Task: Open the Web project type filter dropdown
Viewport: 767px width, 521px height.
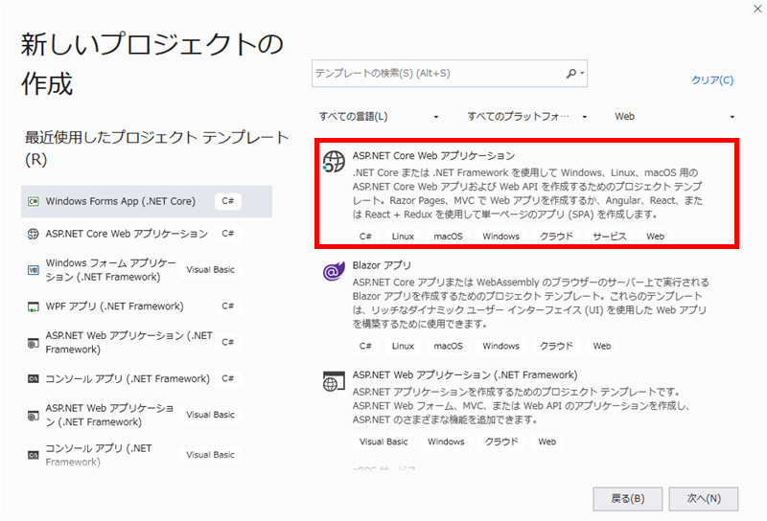Action: click(674, 116)
